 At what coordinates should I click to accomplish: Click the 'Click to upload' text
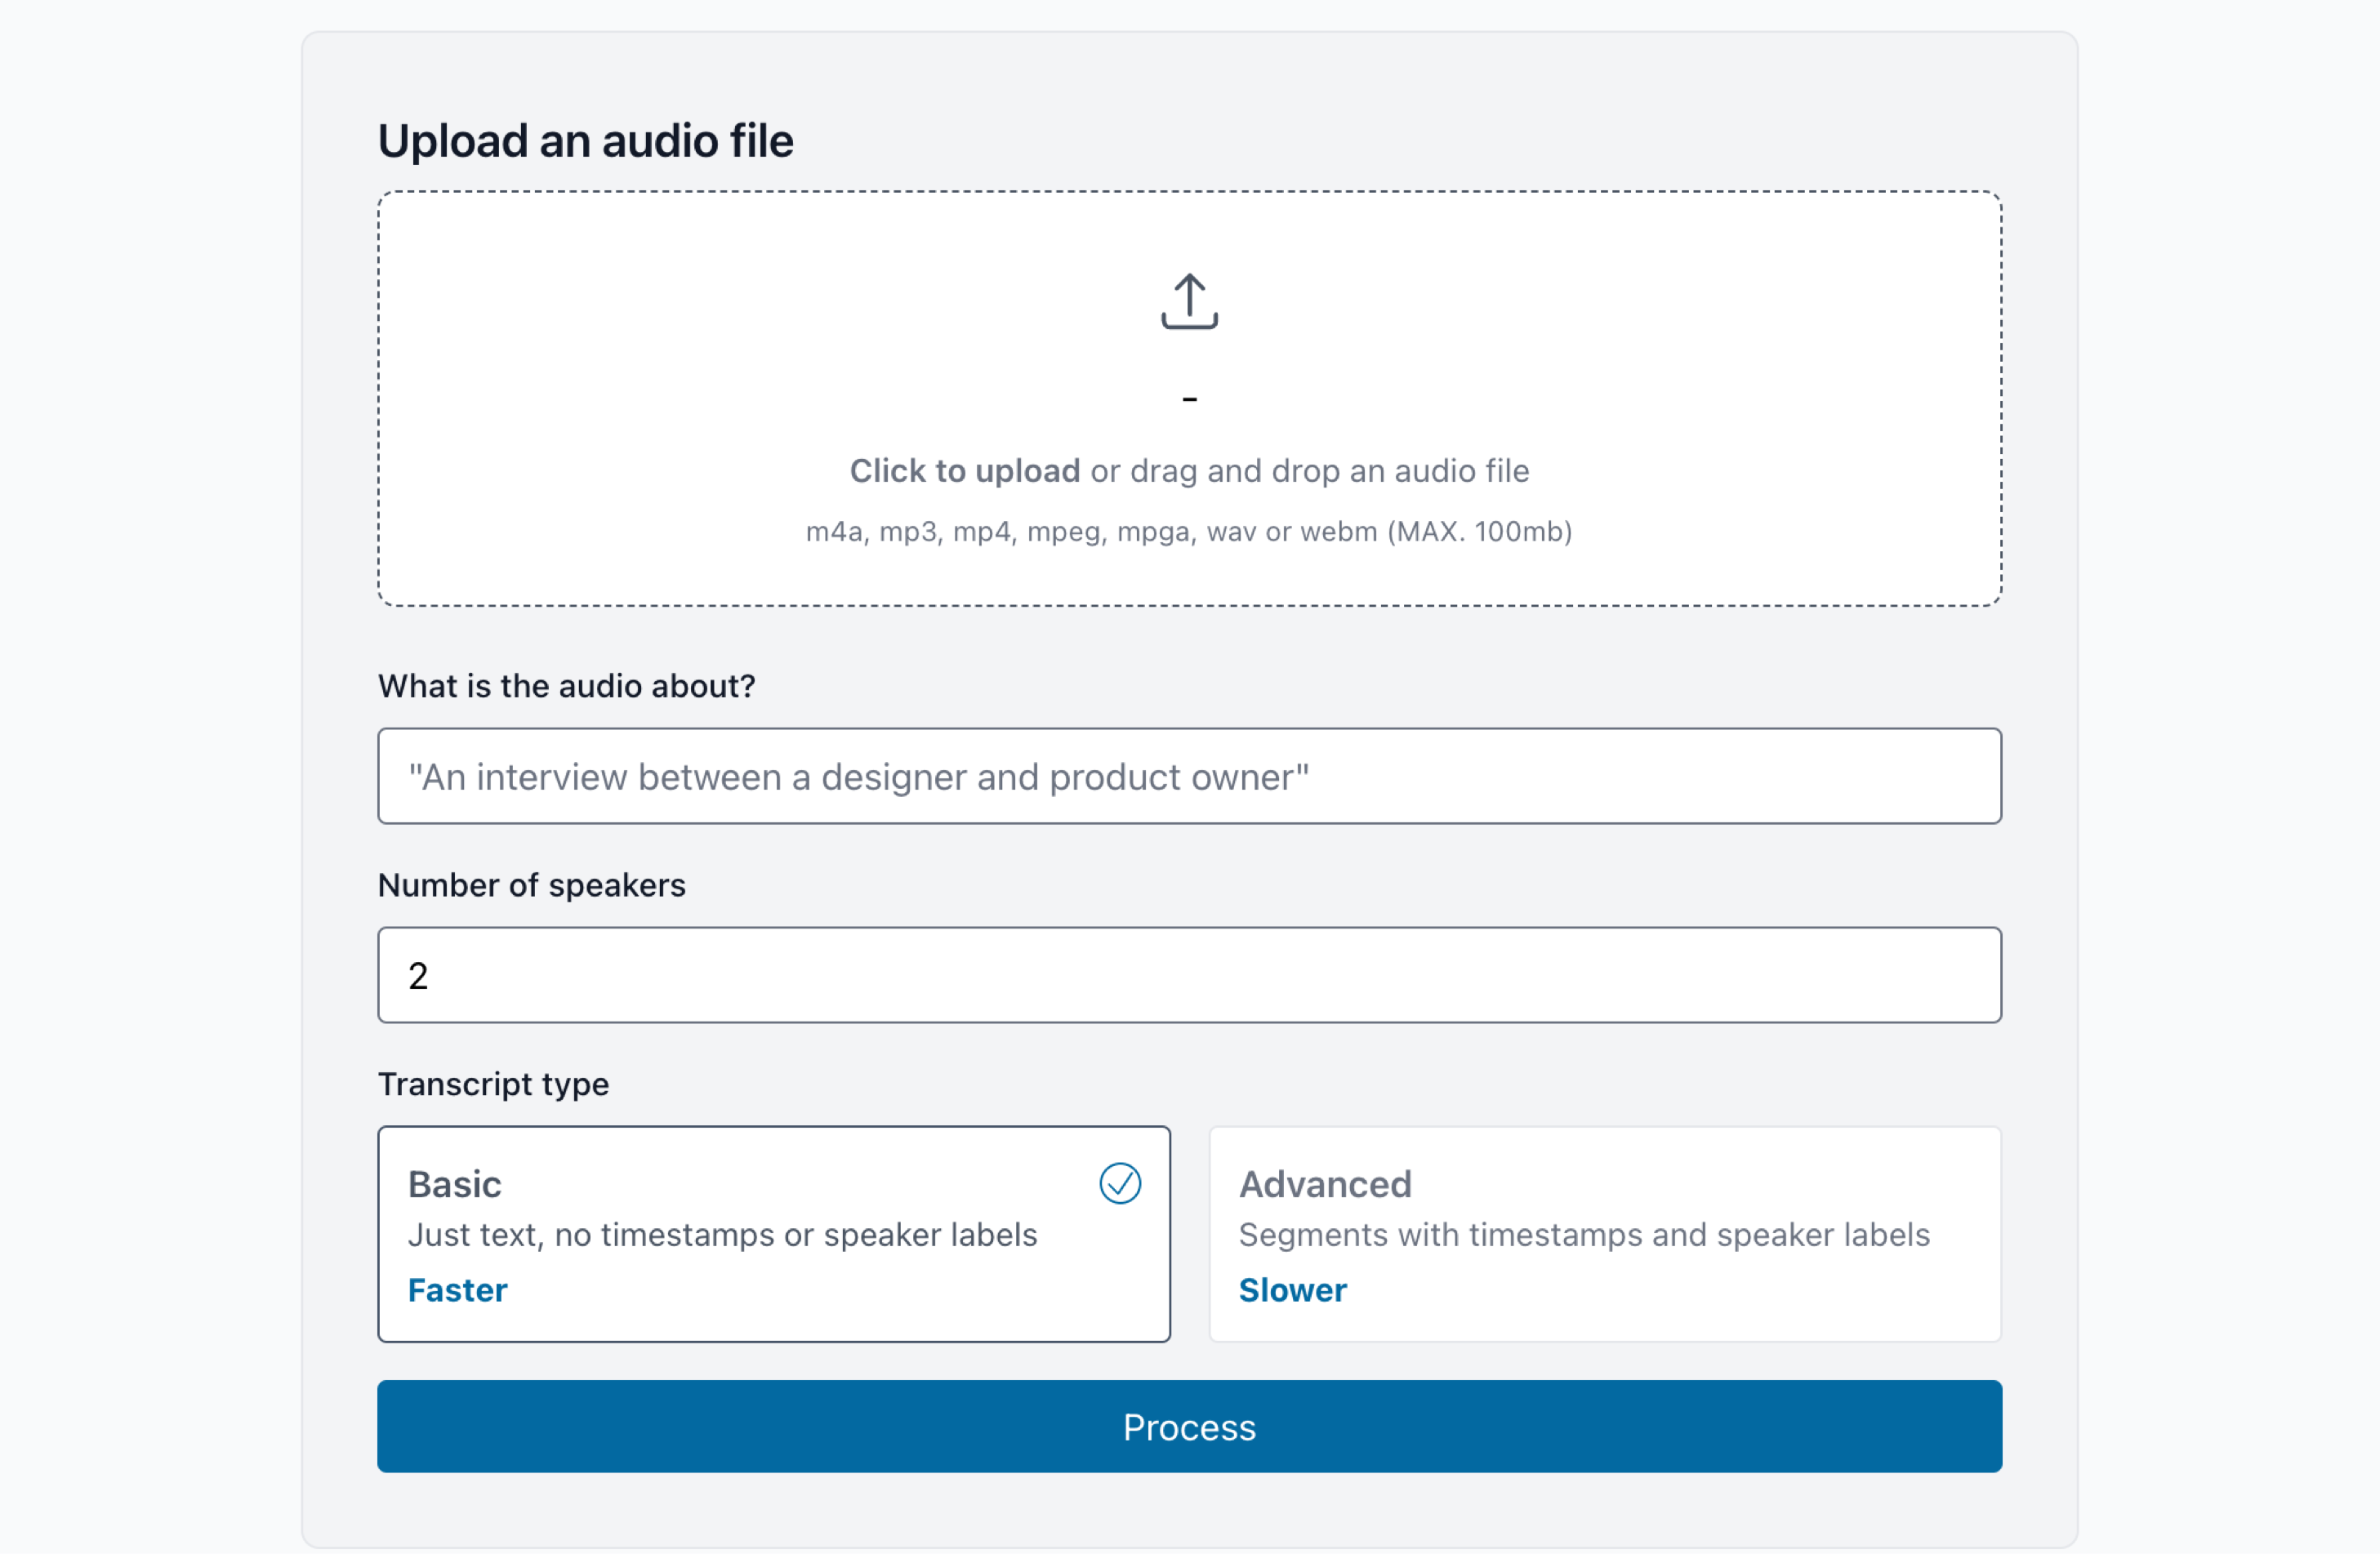(964, 471)
